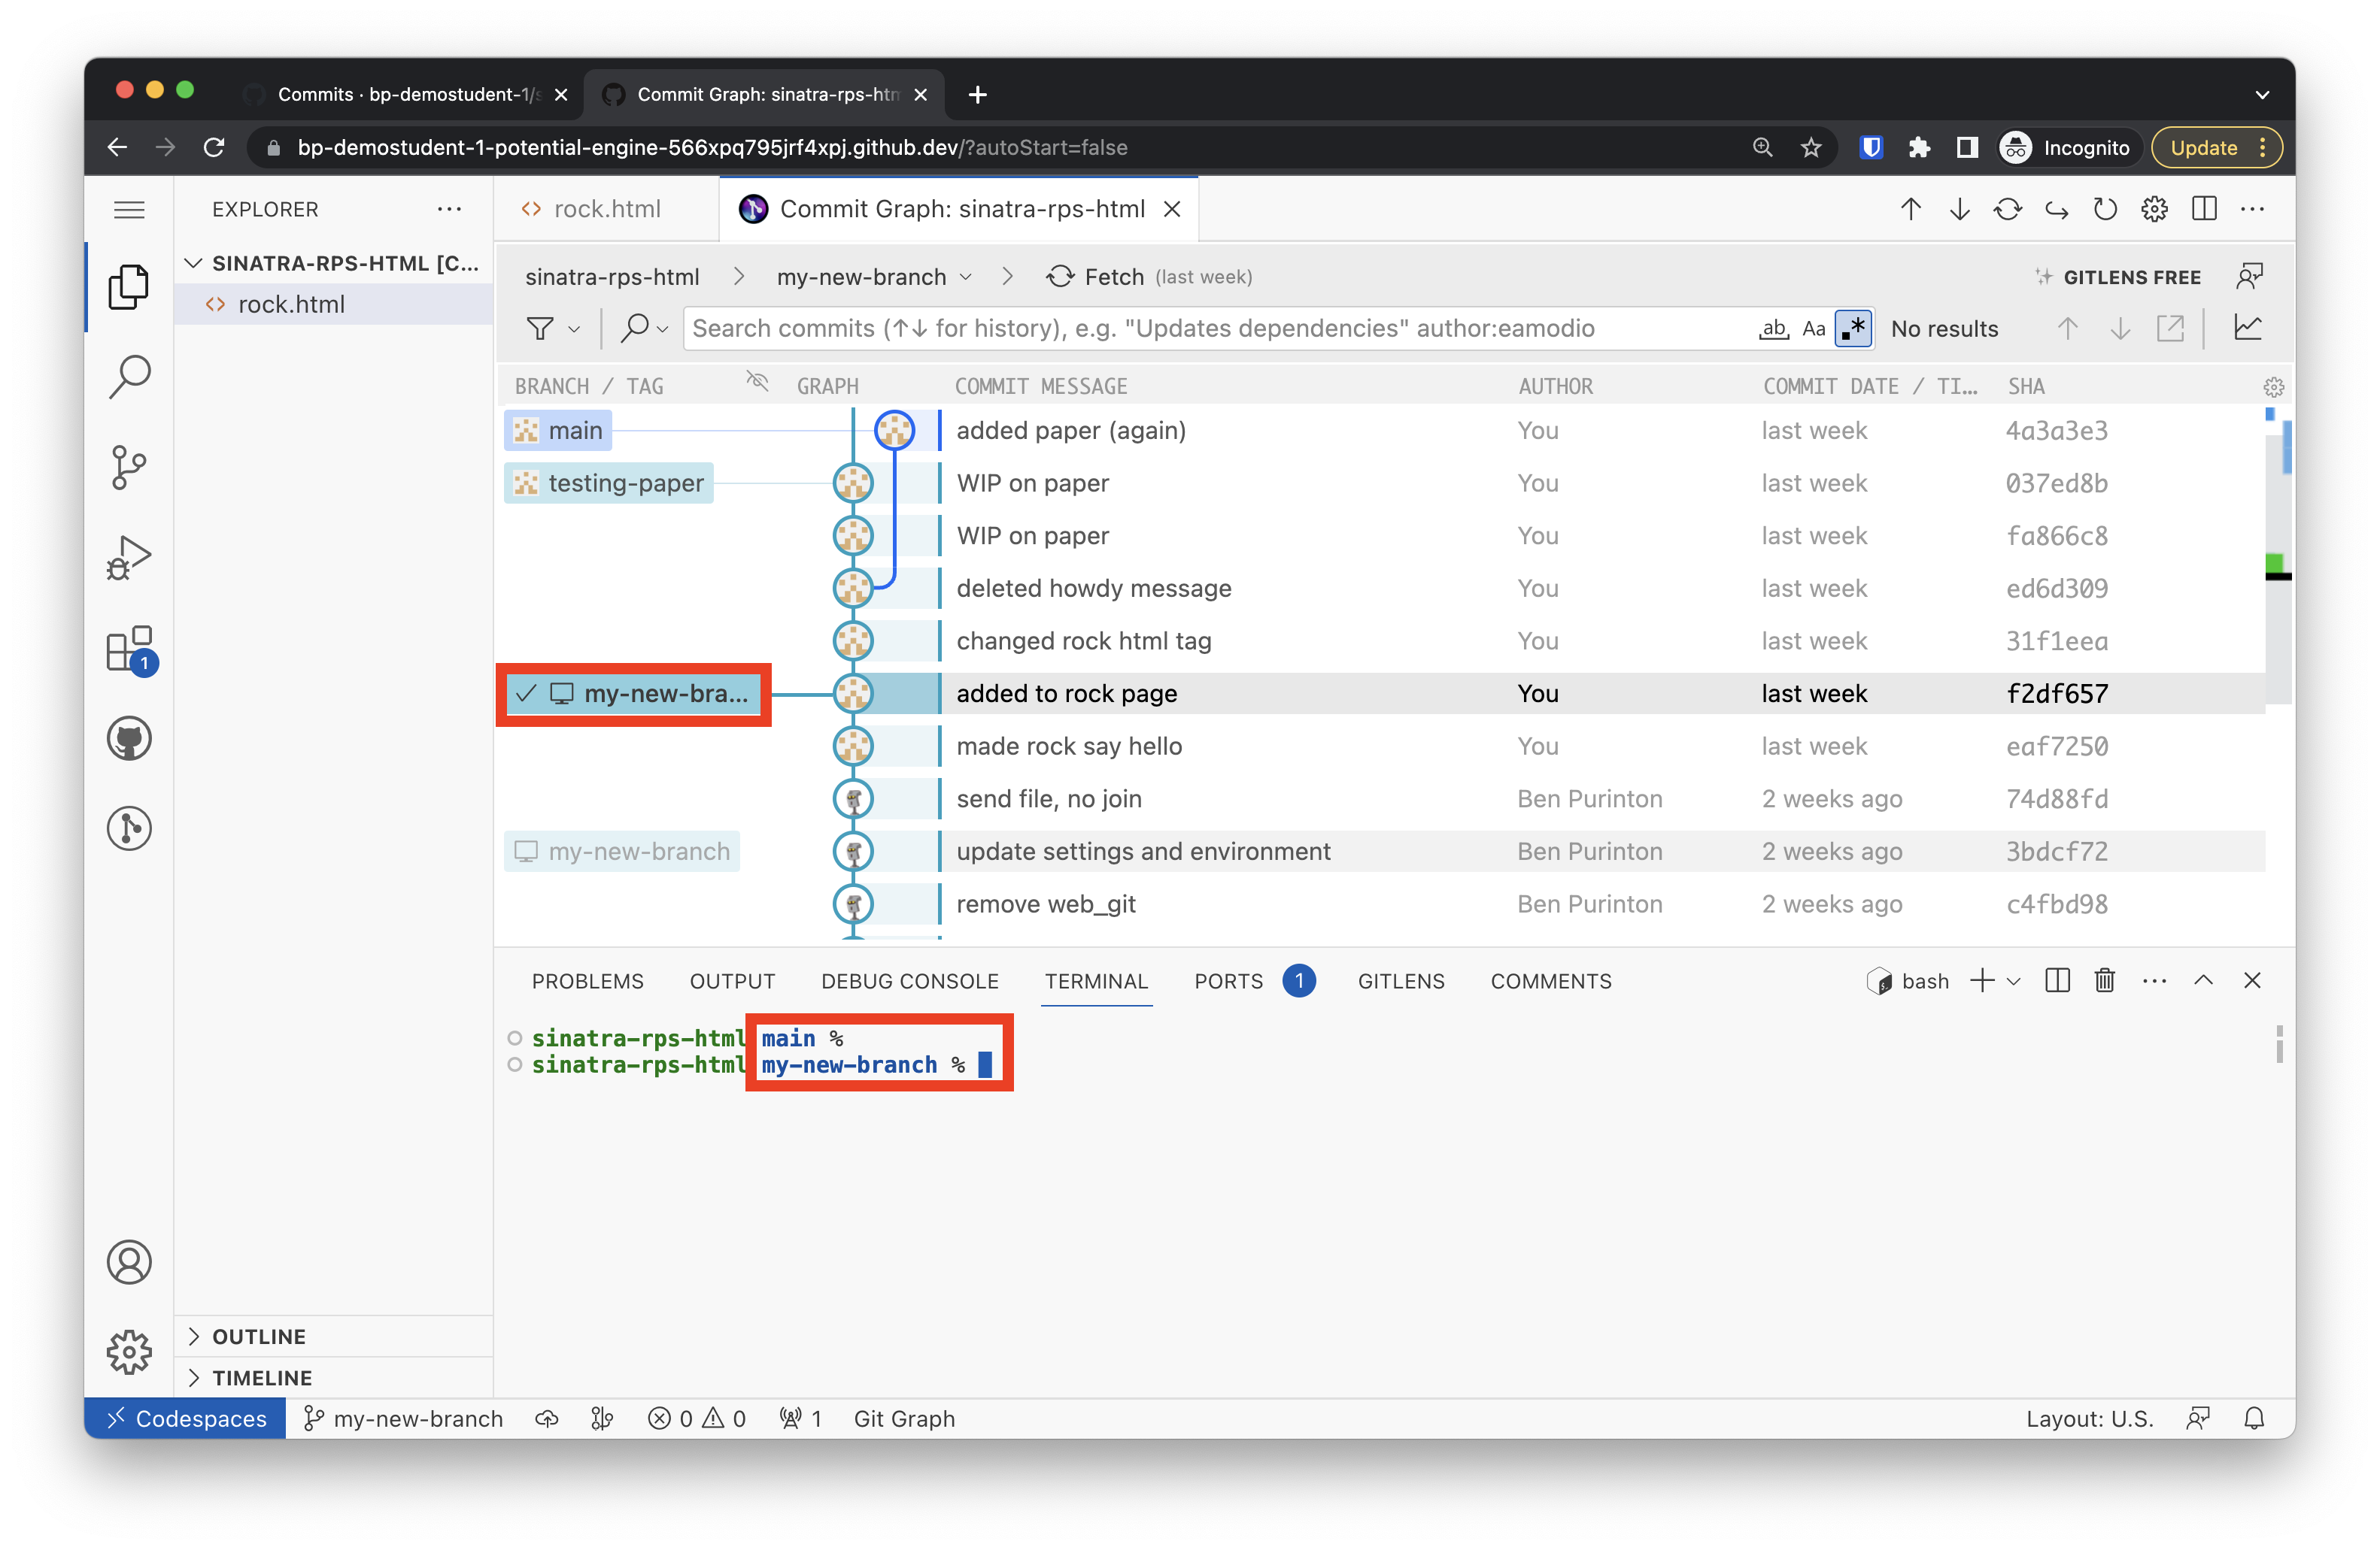Open Explorer views ellipsis menu
This screenshot has width=2380, height=1550.
tap(449, 209)
